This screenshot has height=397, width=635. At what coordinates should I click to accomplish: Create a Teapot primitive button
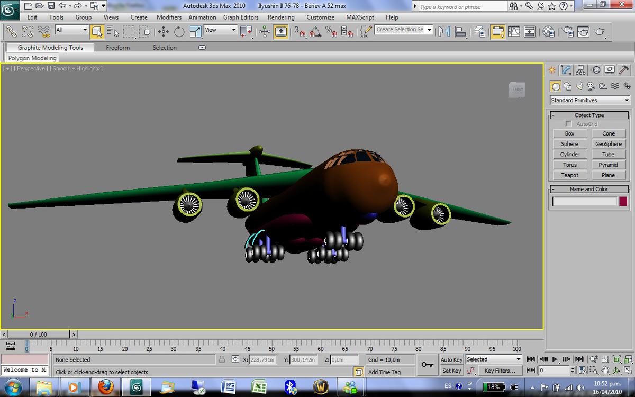pos(569,175)
